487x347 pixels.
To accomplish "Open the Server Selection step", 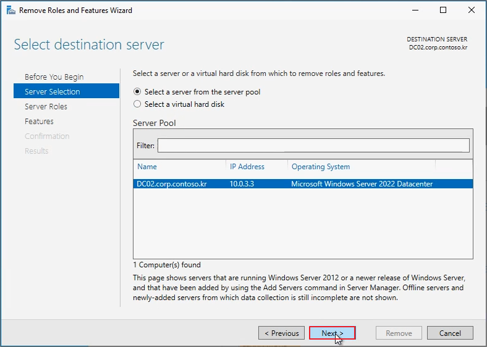I will 67,91.
